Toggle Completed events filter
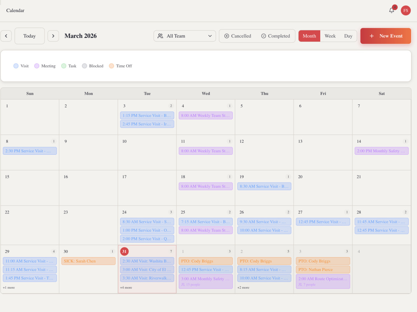This screenshot has width=417, height=312. pos(276,36)
